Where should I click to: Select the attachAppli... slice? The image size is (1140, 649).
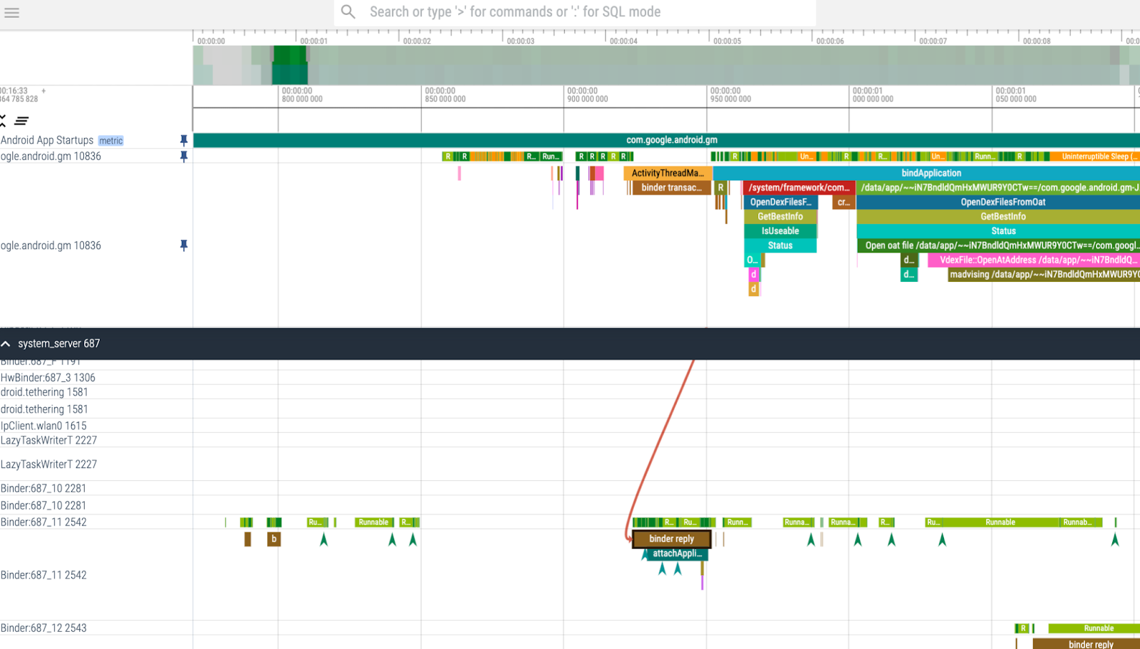tap(677, 554)
